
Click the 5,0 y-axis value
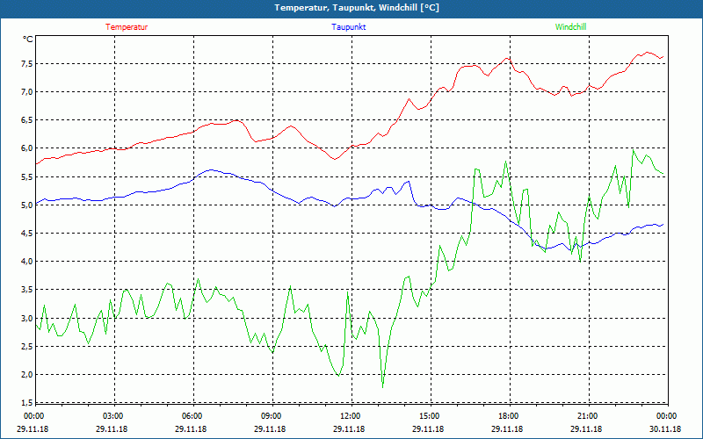(x=26, y=205)
